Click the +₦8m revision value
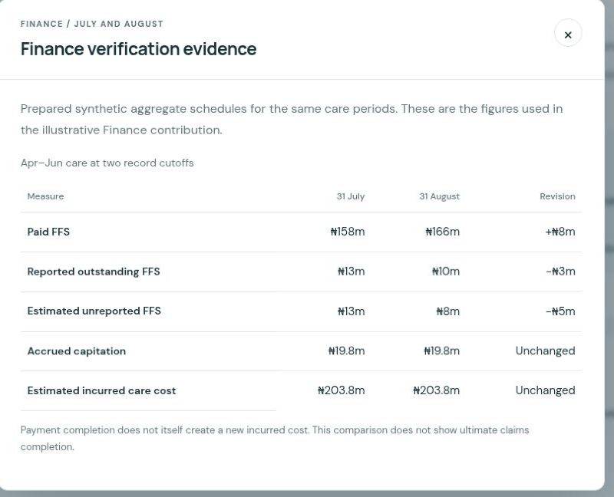This screenshot has width=614, height=497. (560, 232)
